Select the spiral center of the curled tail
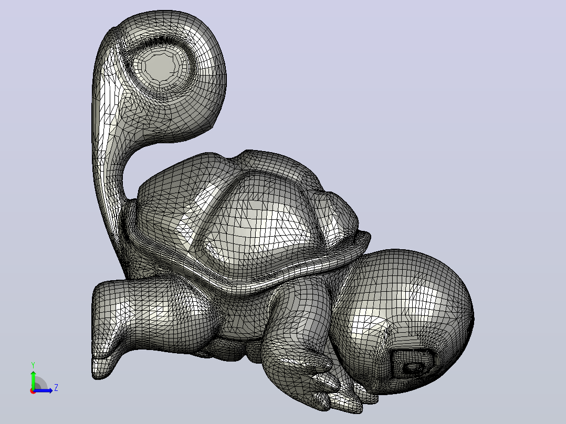 (161, 66)
